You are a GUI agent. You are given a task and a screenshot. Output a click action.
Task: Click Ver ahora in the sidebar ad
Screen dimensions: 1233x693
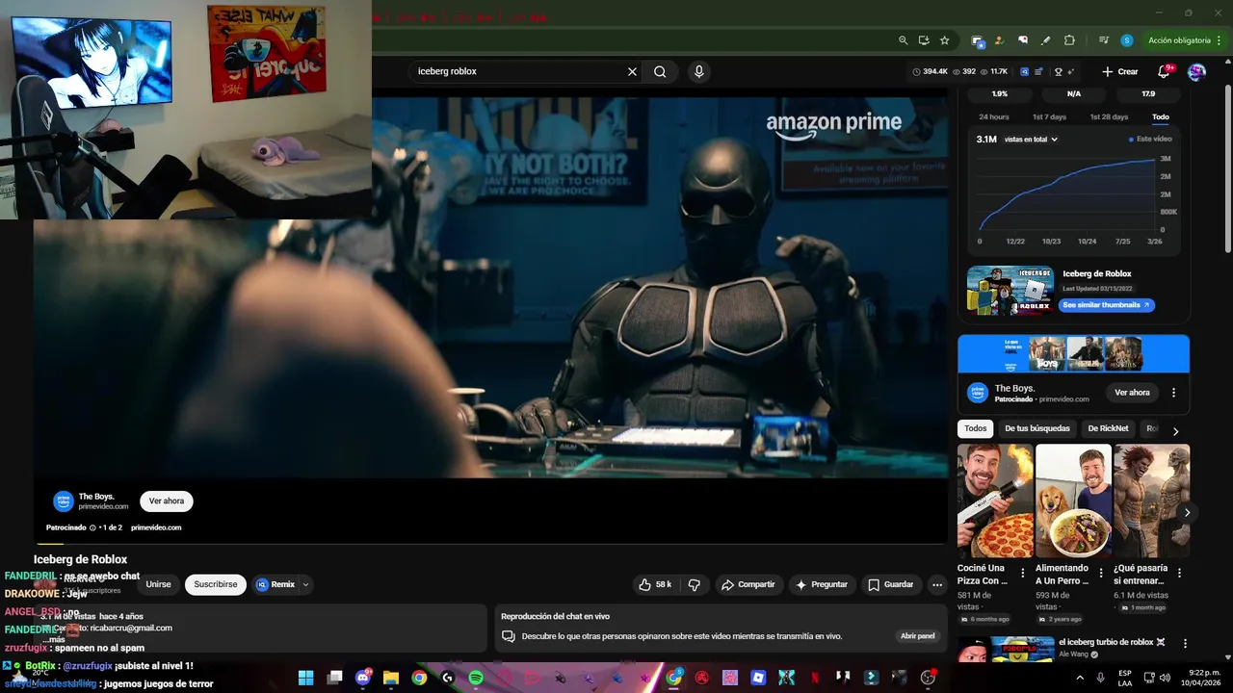1132,393
